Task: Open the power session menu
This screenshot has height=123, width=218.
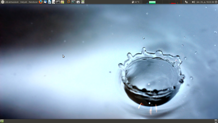Action: pos(216,2)
